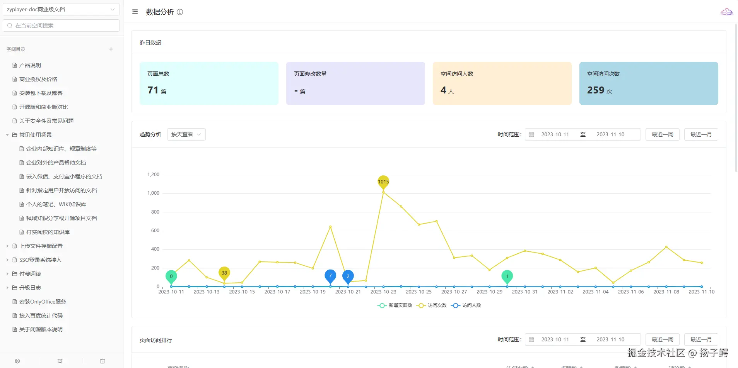Open 嵌入微信、支付宝小程序的文档
The height and width of the screenshot is (368, 738).
pos(64,176)
